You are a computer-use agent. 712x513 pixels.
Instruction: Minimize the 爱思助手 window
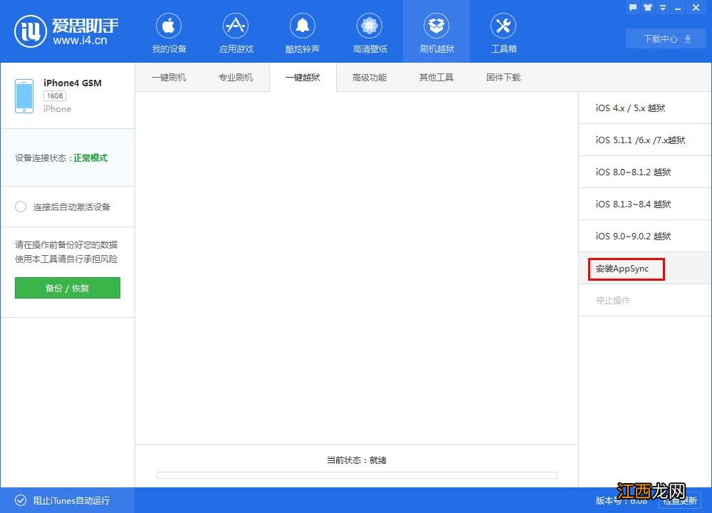pyautogui.click(x=678, y=8)
